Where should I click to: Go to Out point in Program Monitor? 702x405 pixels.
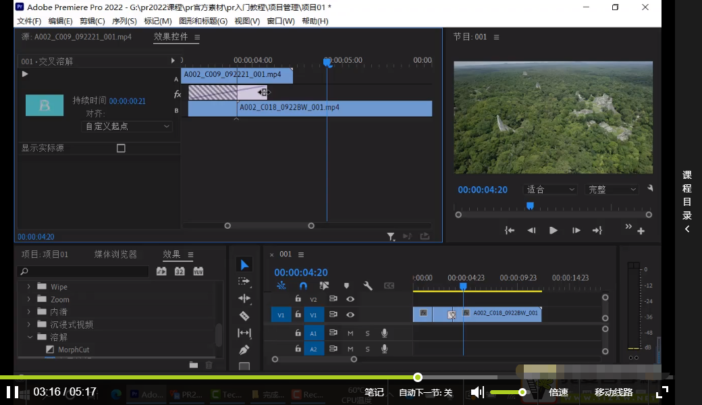click(x=597, y=230)
